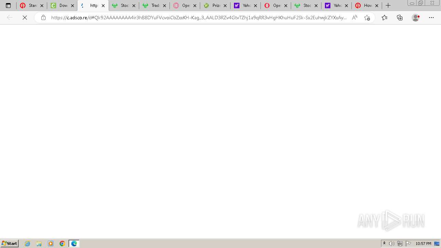Activate Read aloud icon

[355, 18]
